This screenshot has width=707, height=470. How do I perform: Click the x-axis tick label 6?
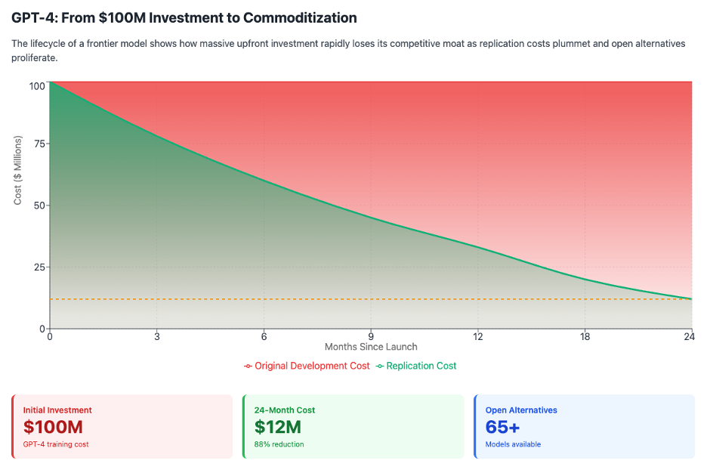tap(264, 336)
